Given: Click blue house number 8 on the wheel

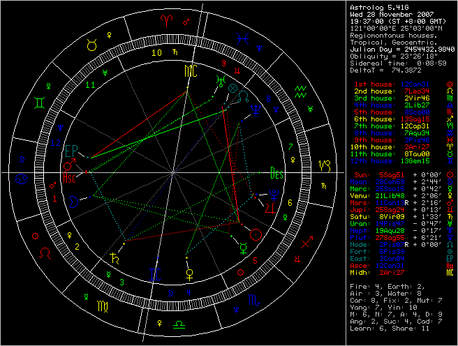Looking at the screenshot, I should click(x=268, y=99).
